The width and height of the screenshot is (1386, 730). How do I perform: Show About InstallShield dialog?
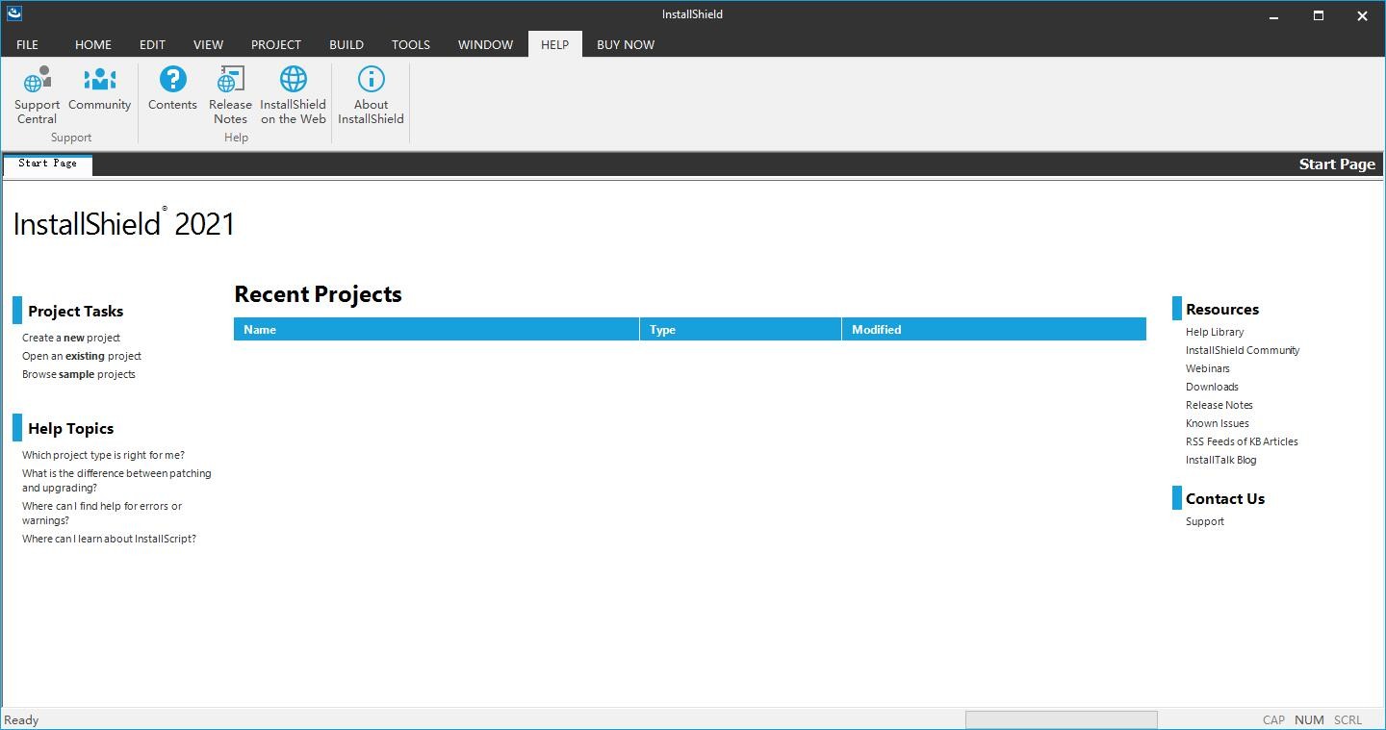coord(371,95)
